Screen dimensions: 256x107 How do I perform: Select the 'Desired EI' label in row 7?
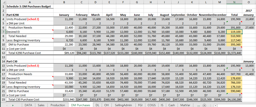pyautogui.click(x=12, y=32)
